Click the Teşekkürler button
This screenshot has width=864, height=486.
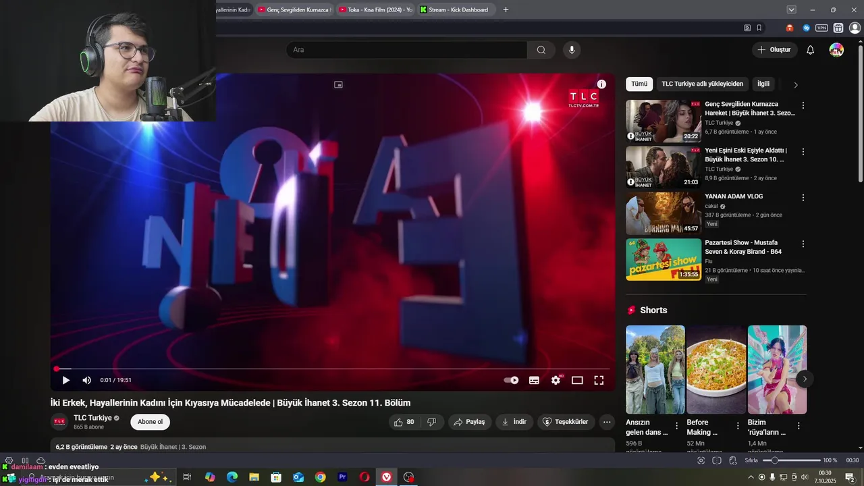tap(566, 422)
